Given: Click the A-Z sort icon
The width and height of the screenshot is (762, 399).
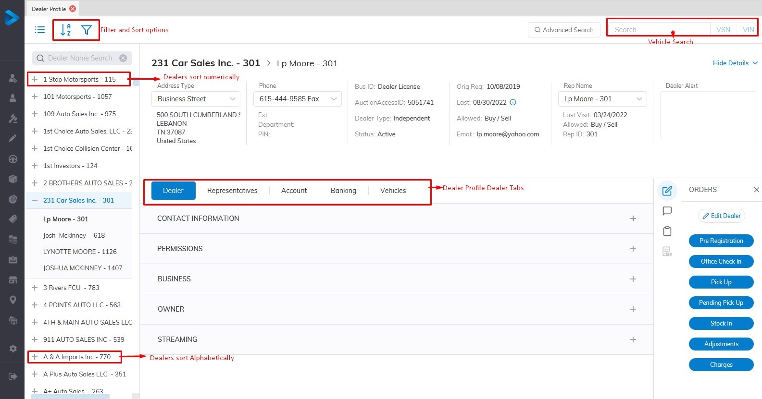Looking at the screenshot, I should tap(65, 30).
